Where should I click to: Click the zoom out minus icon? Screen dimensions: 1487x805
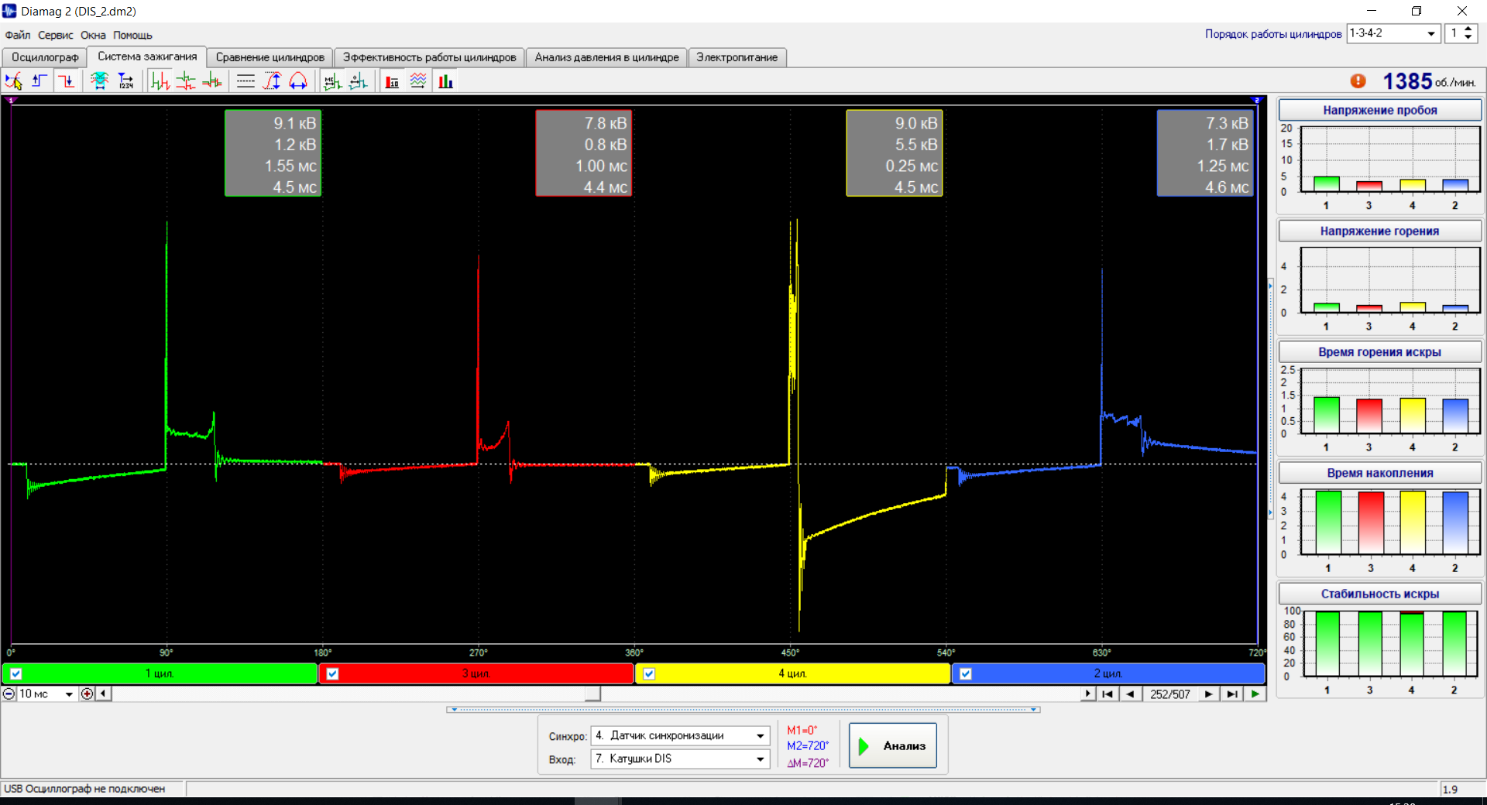click(9, 694)
